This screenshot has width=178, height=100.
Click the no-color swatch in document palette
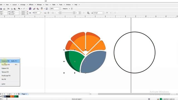(x=3, y=96)
